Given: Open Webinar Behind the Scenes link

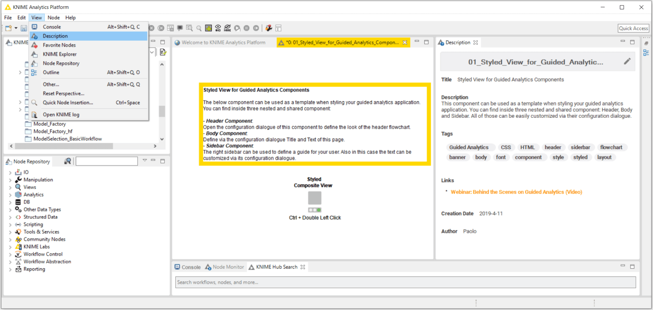Looking at the screenshot, I should click(x=517, y=192).
